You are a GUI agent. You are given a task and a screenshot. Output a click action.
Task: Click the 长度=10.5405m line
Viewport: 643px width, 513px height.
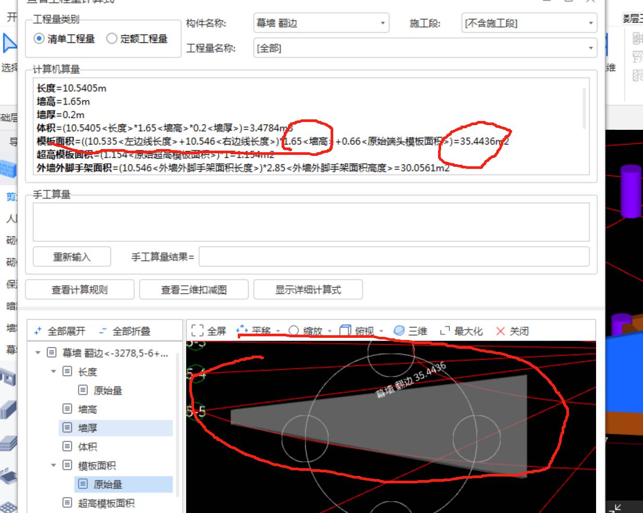coord(71,88)
